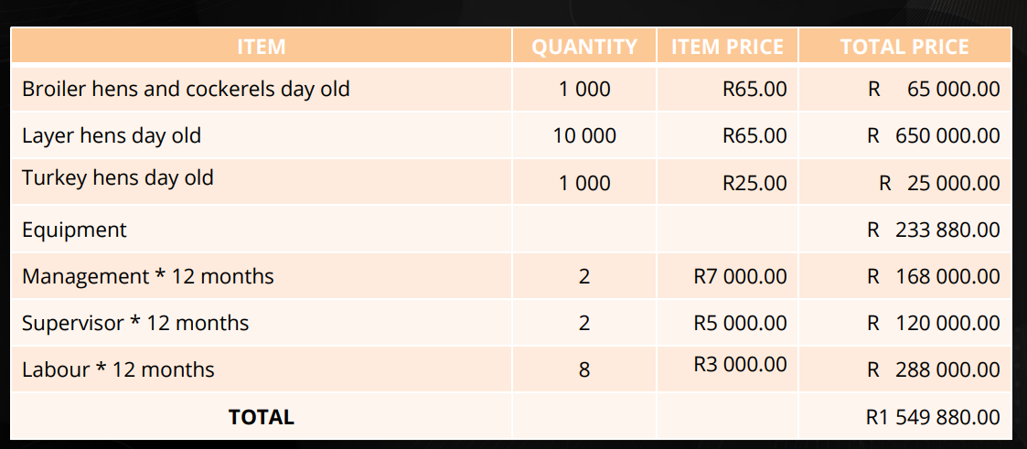
Task: Select the Supervisor * 12 months cell
Action: click(x=135, y=323)
